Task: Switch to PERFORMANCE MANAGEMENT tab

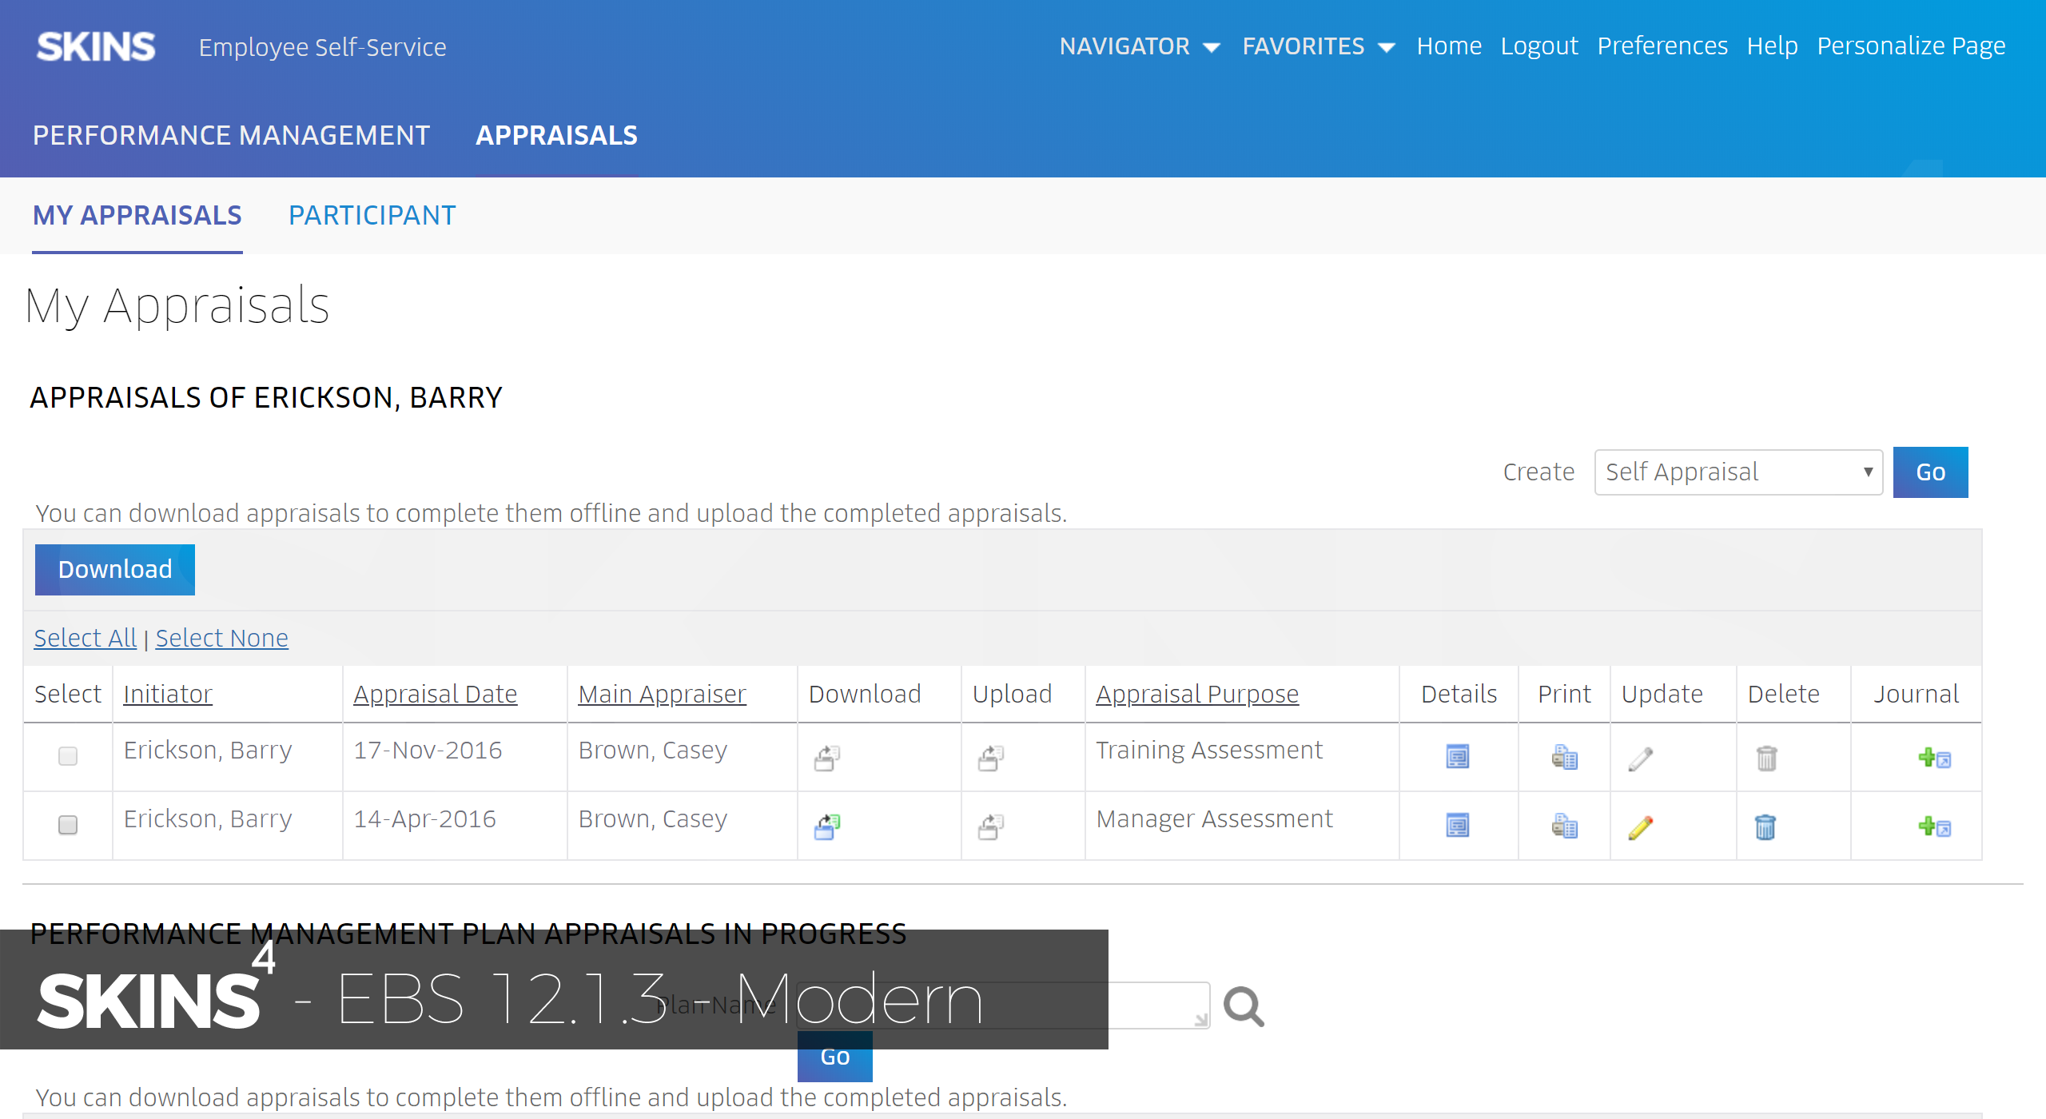Action: tap(231, 135)
